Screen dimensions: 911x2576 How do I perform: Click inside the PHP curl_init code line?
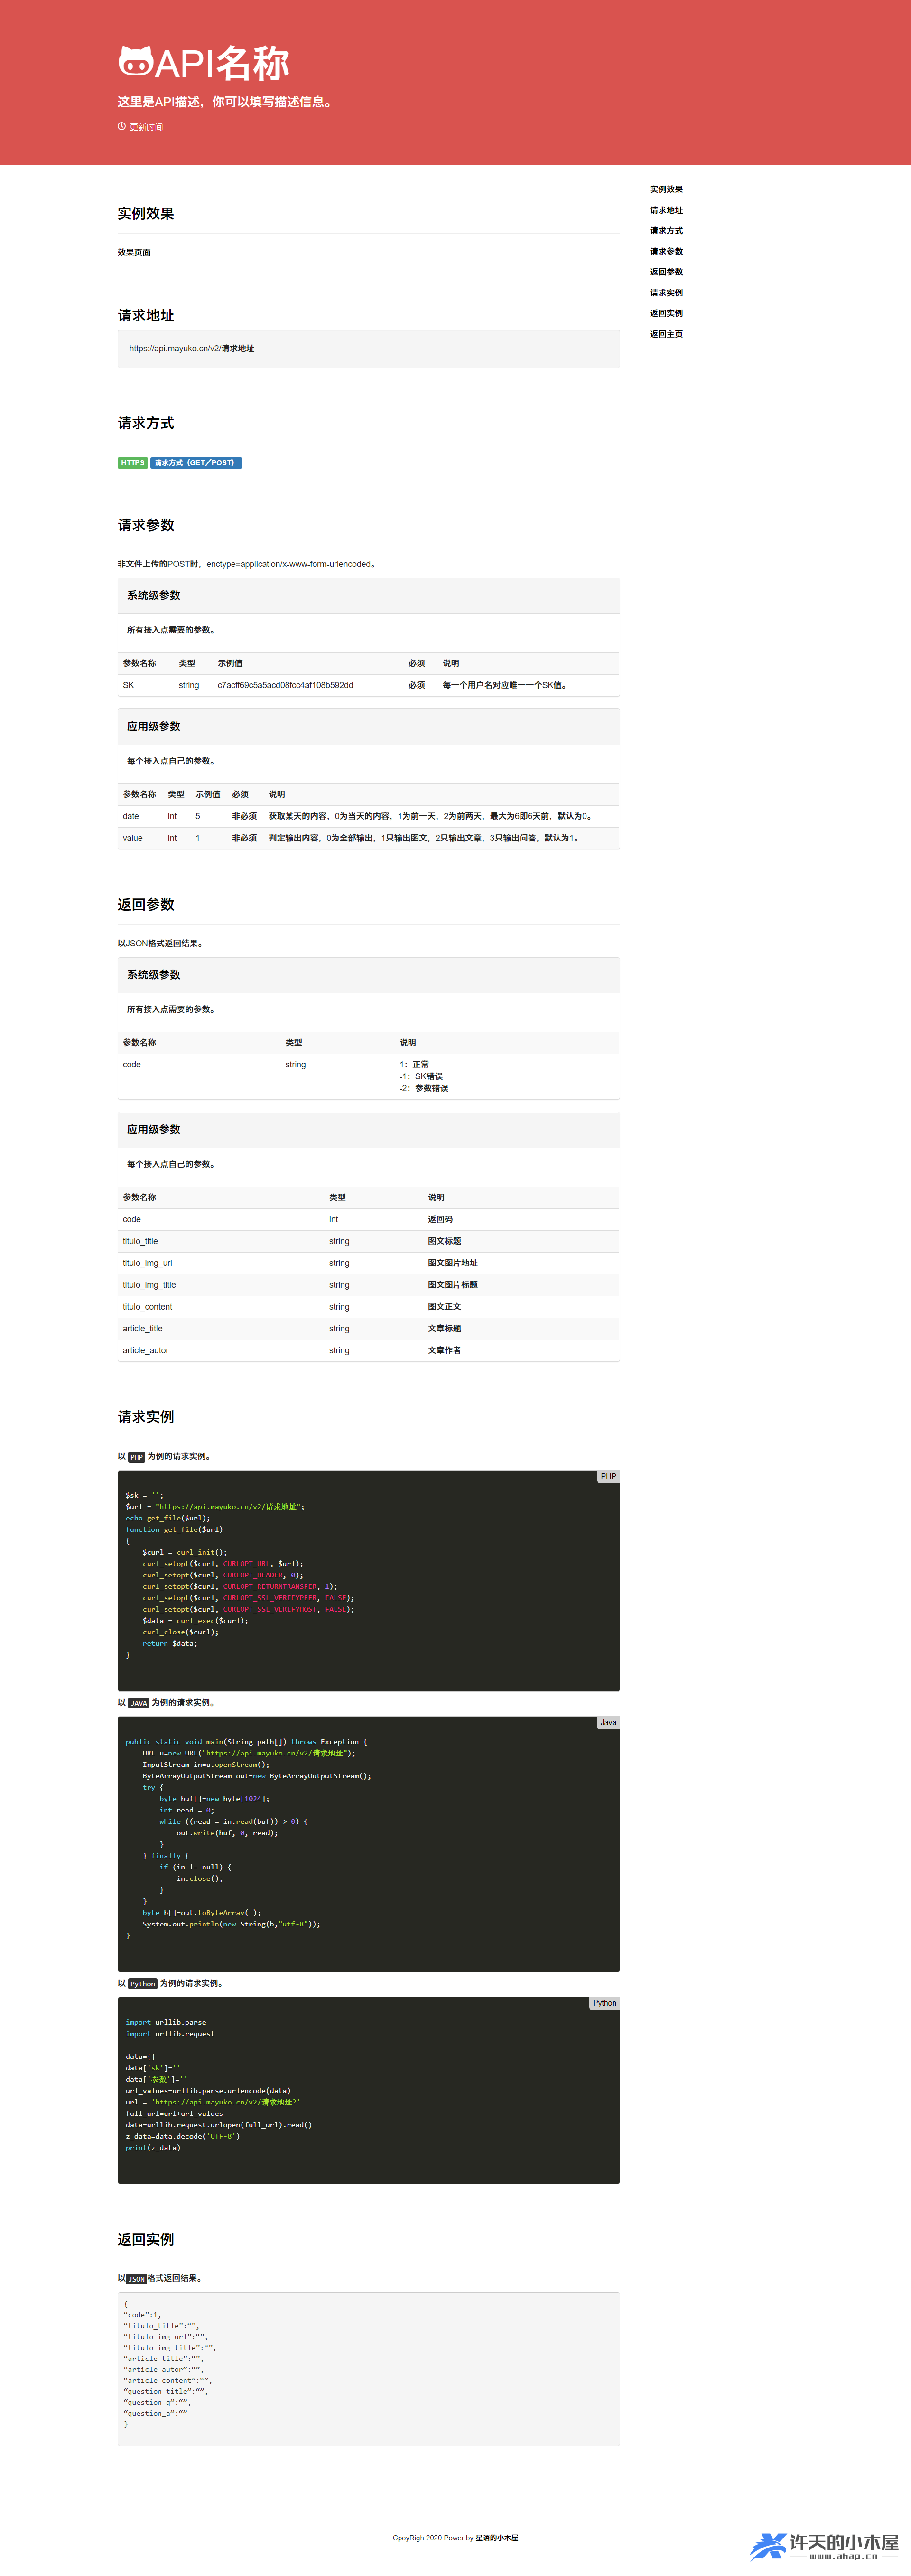pyautogui.click(x=185, y=1552)
